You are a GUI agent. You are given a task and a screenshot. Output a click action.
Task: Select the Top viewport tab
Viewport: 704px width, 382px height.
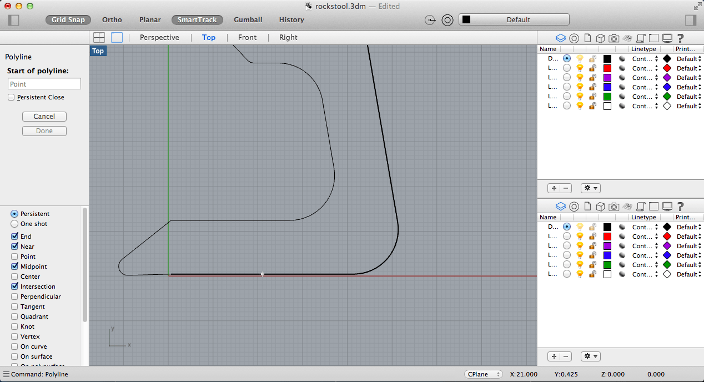click(209, 37)
